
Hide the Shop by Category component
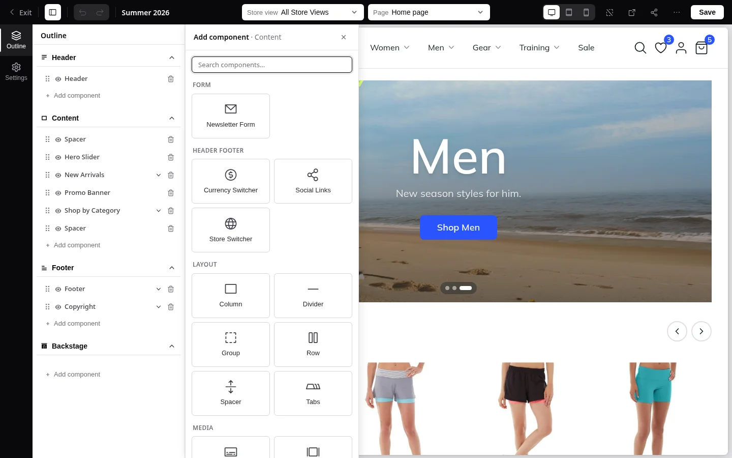pos(58,211)
